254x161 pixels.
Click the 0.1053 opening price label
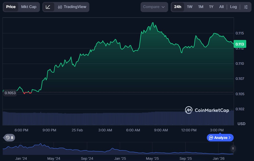coord(10,93)
